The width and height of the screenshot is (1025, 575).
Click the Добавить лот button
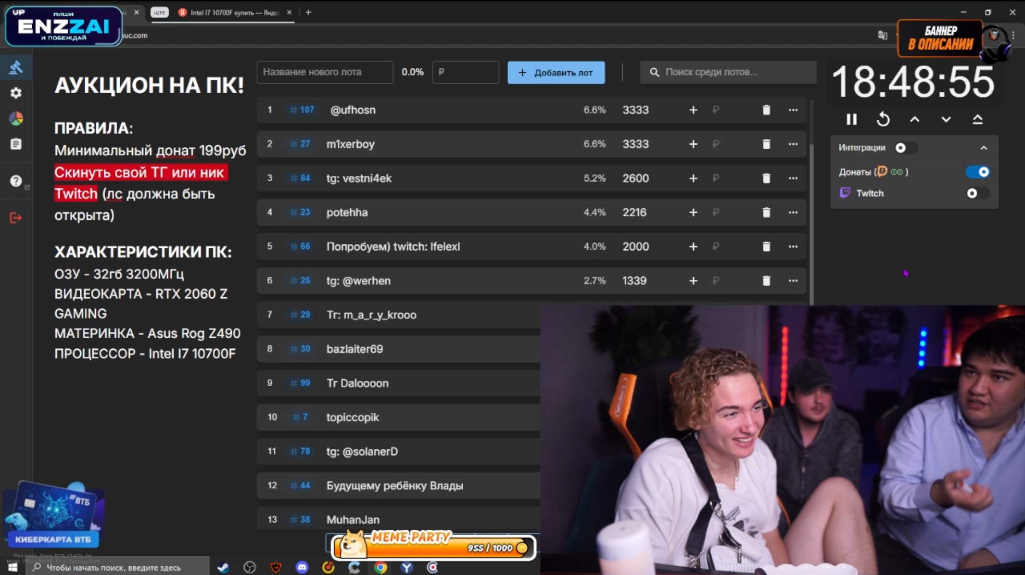point(556,72)
